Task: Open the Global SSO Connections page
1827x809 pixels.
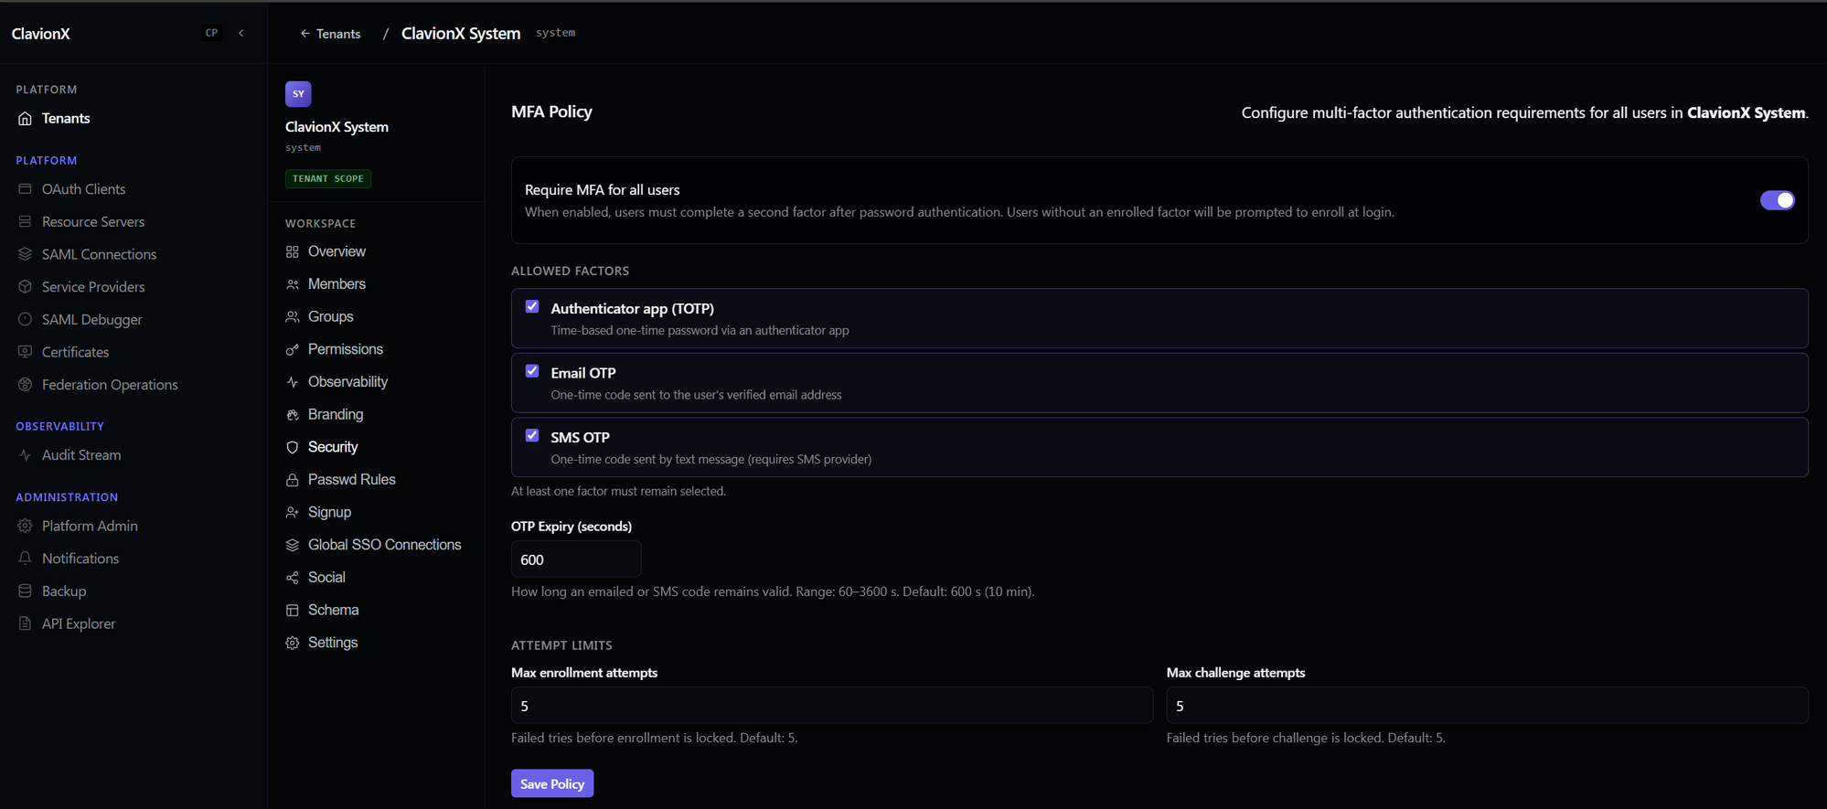Action: click(x=384, y=545)
